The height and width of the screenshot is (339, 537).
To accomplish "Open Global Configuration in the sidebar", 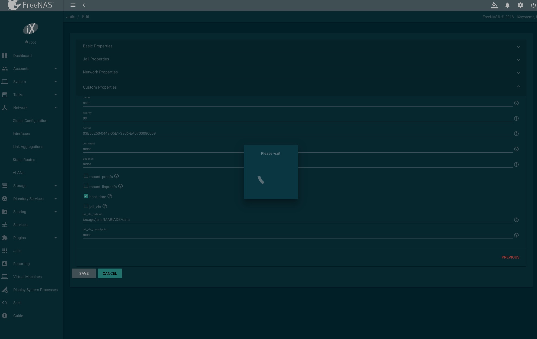I will 30,121.
